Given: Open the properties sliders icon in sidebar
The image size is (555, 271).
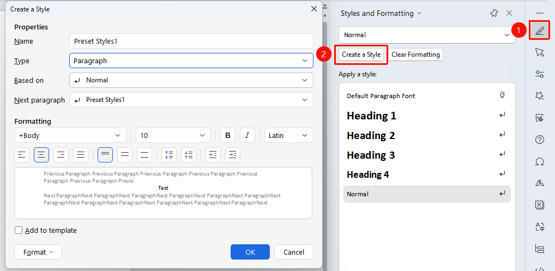Looking at the screenshot, I should (x=539, y=74).
